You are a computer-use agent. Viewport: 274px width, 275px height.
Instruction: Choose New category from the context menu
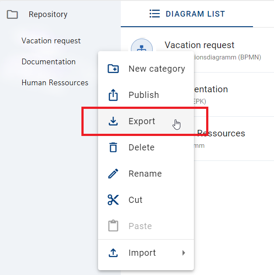146,69
